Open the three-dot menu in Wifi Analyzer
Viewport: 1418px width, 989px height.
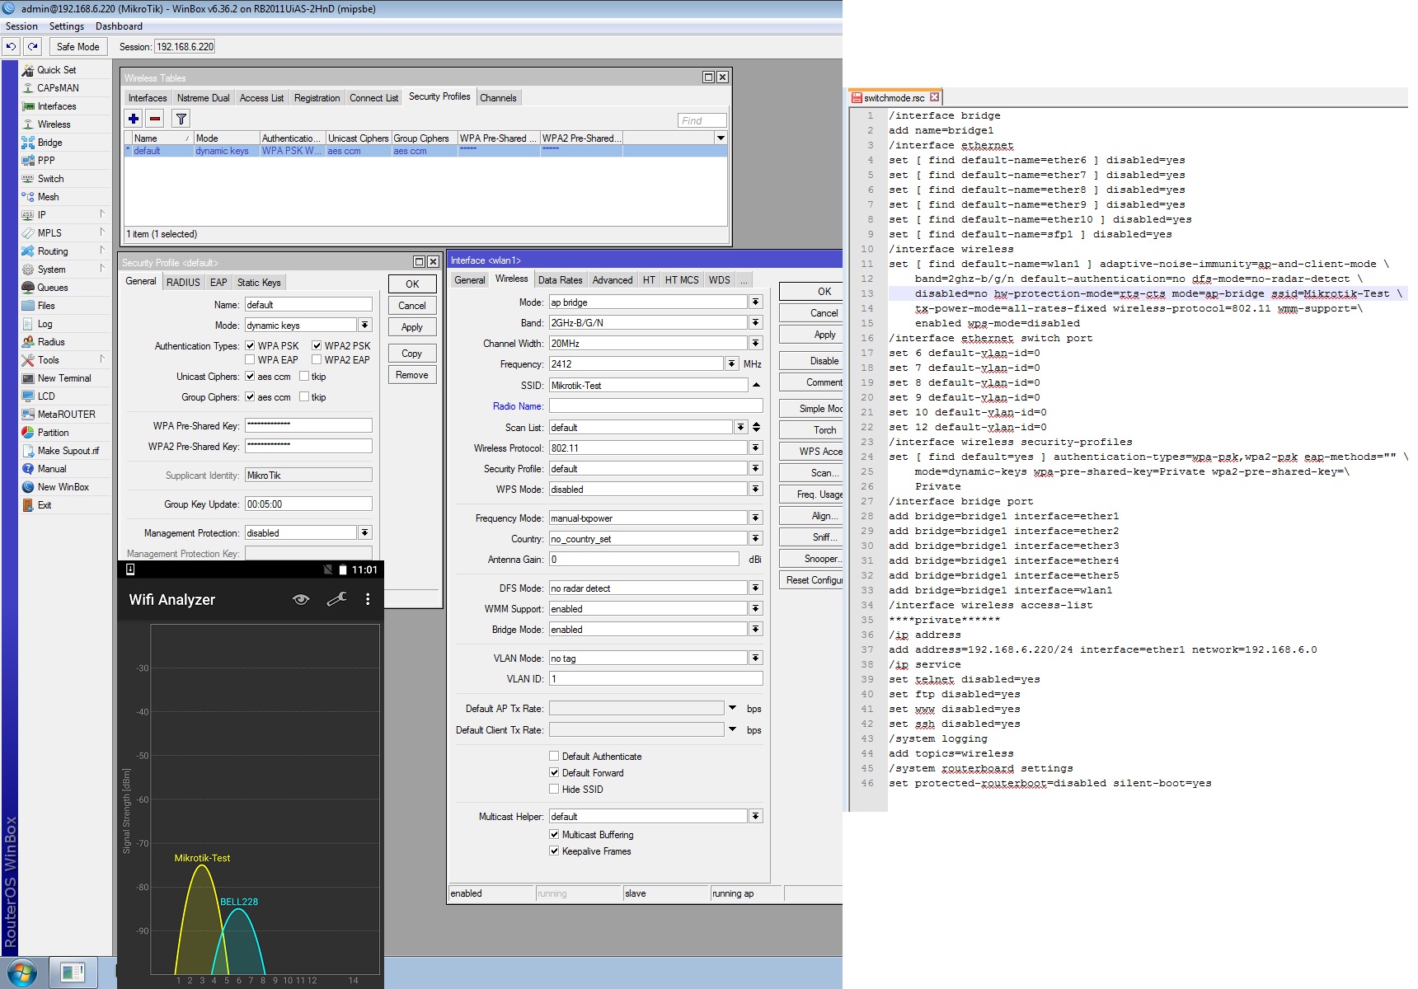tap(368, 599)
